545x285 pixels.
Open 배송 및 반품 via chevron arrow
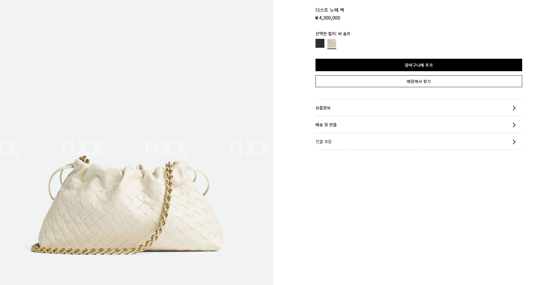coord(514,125)
